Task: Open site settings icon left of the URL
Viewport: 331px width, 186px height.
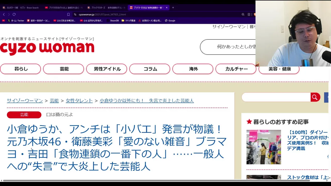Action: pos(75,14)
